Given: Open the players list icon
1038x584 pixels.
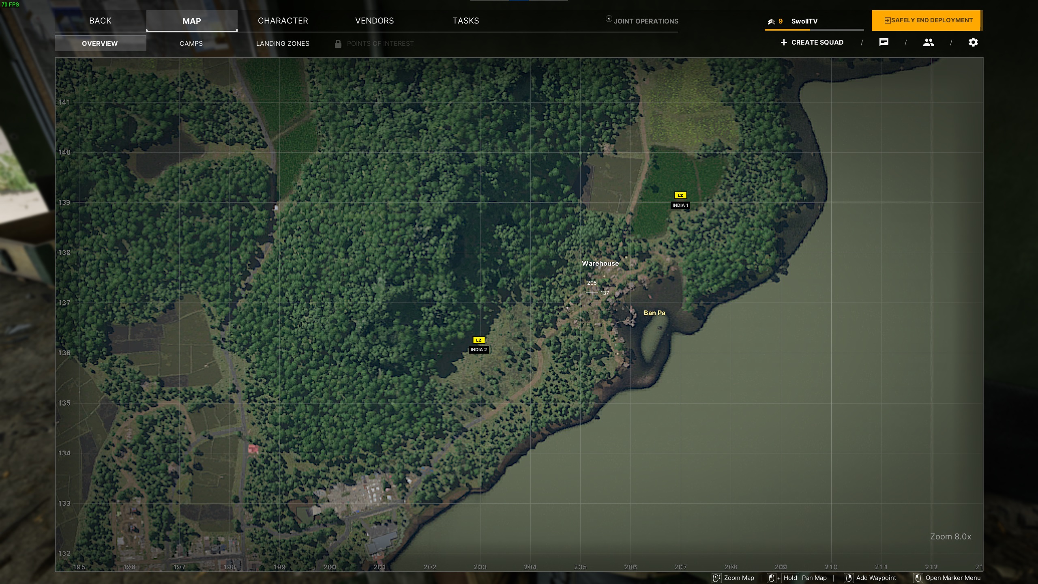Looking at the screenshot, I should tap(929, 42).
